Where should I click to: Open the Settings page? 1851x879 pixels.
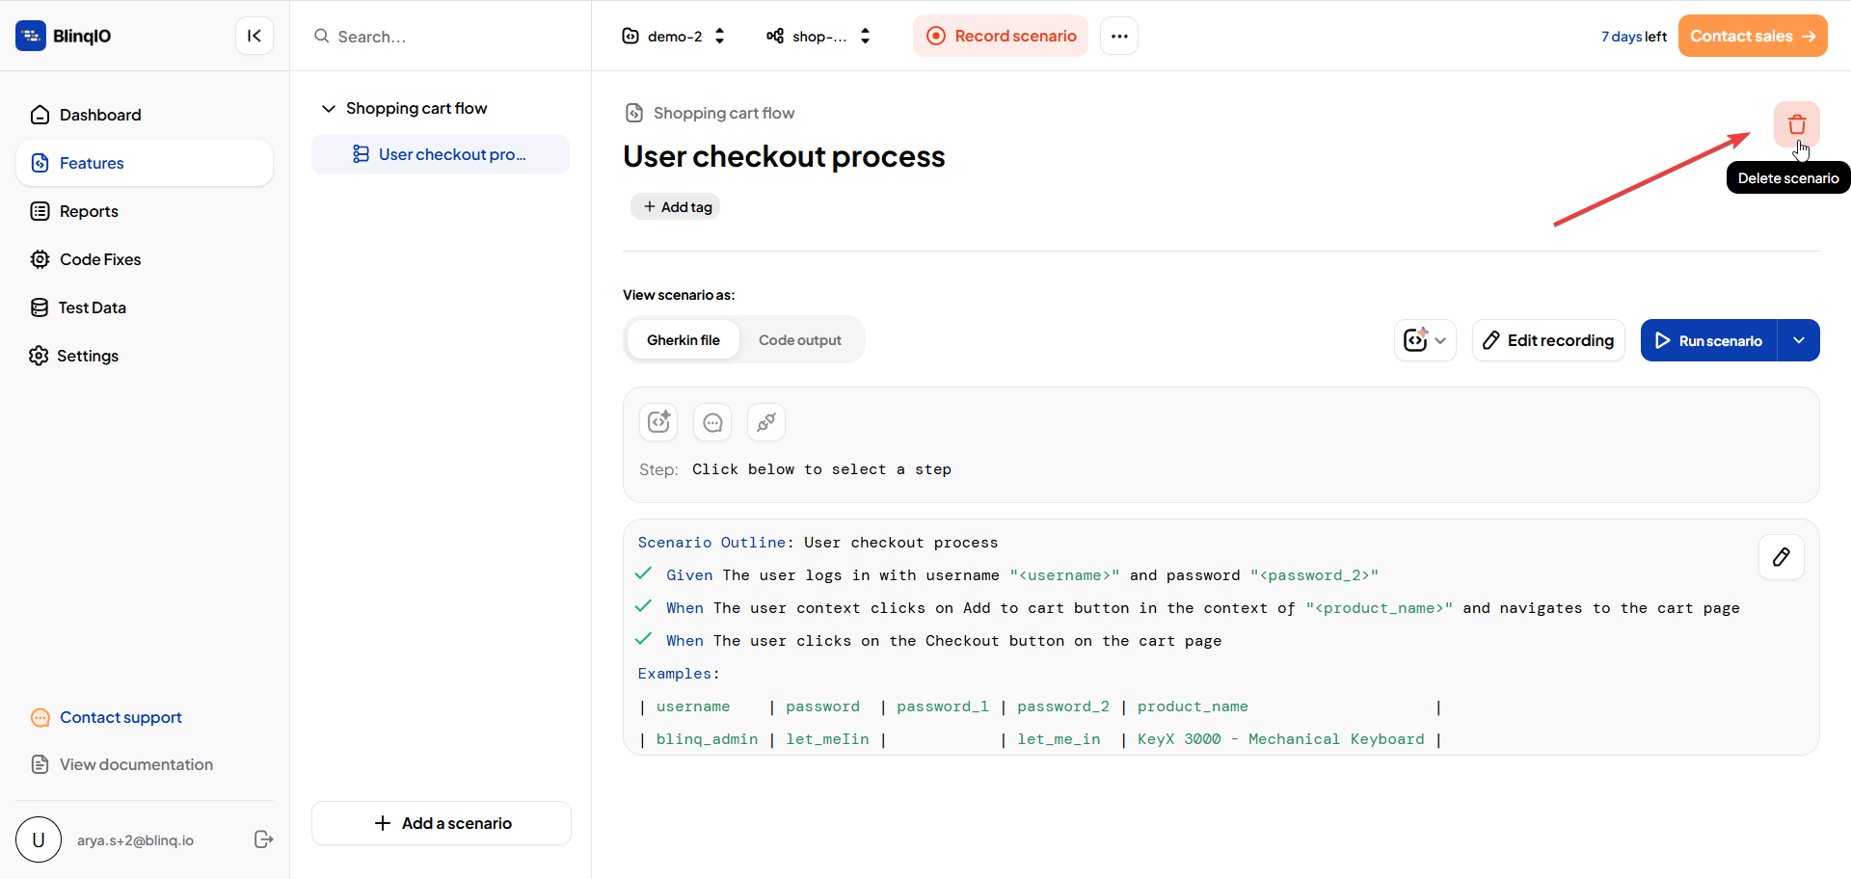click(145, 356)
